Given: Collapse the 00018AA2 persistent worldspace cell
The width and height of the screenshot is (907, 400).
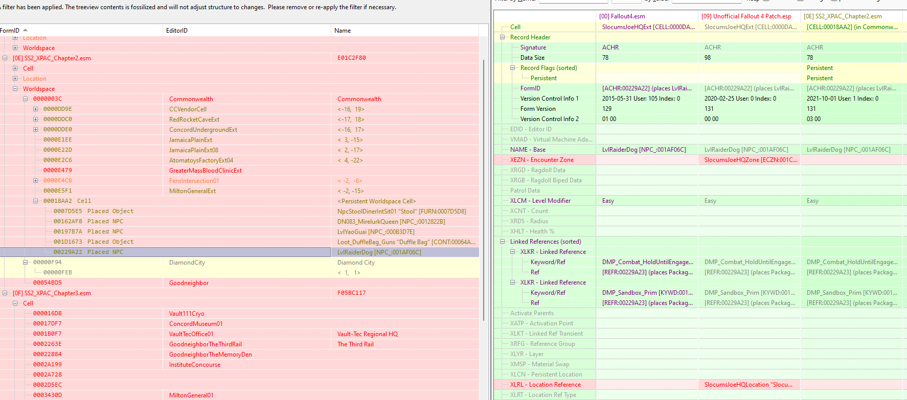Looking at the screenshot, I should tap(36, 201).
